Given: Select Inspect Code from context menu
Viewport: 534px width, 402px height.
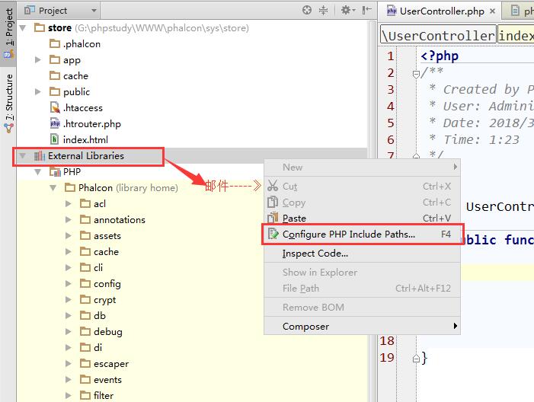Looking at the screenshot, I should pos(315,254).
